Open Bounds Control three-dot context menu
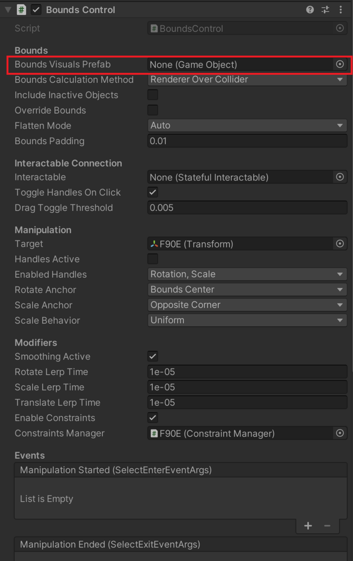This screenshot has width=353, height=561. [x=340, y=9]
